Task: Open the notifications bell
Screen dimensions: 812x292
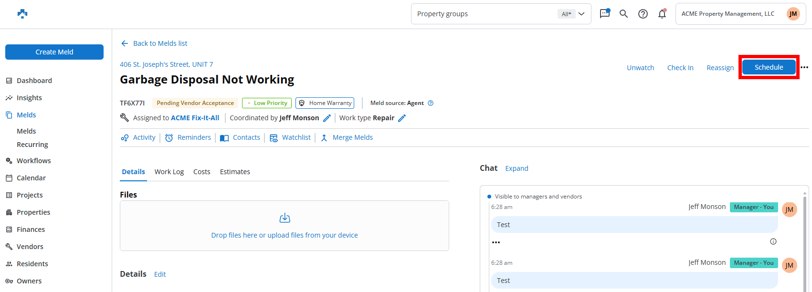Action: (662, 14)
